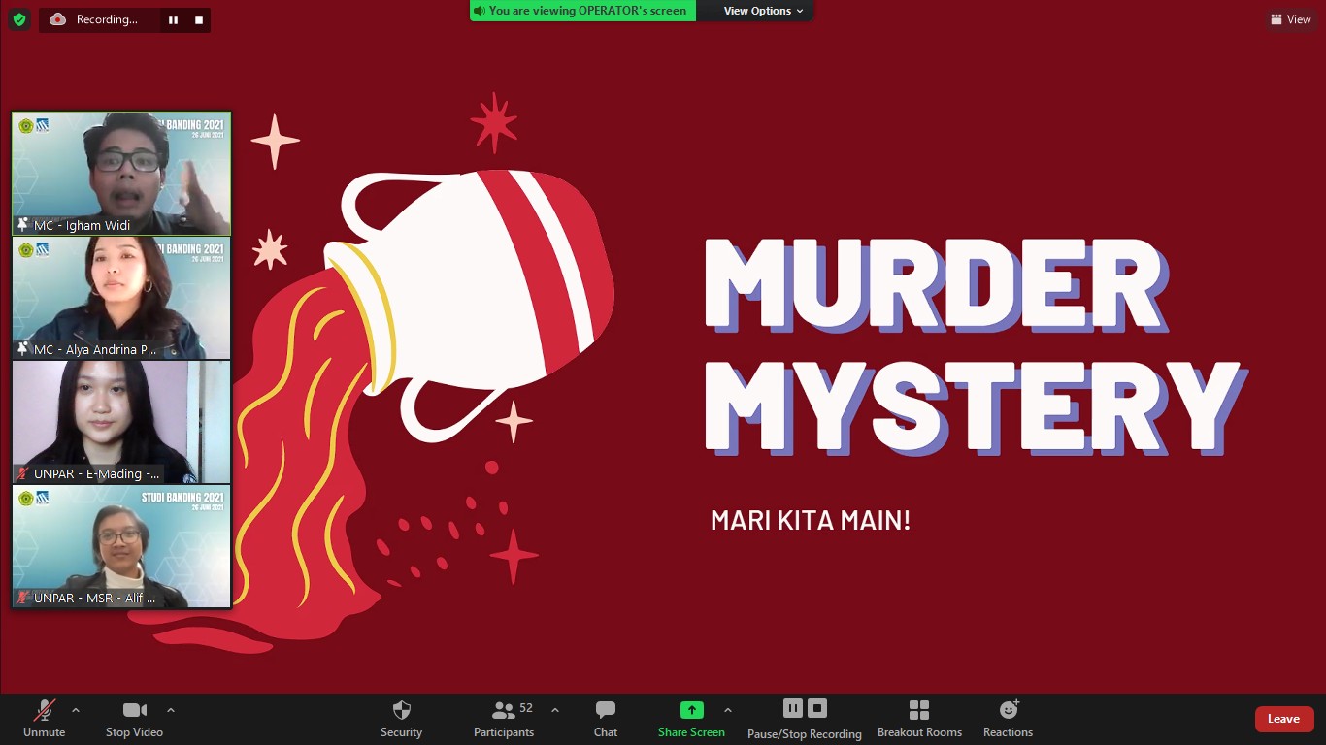Screen dimensions: 1326x745
Task: Expand audio settings arrow beside Unmute
Action: pos(76,710)
